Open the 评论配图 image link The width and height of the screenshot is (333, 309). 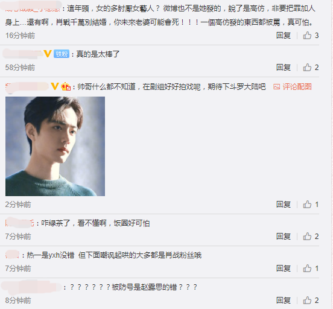[x=293, y=87]
